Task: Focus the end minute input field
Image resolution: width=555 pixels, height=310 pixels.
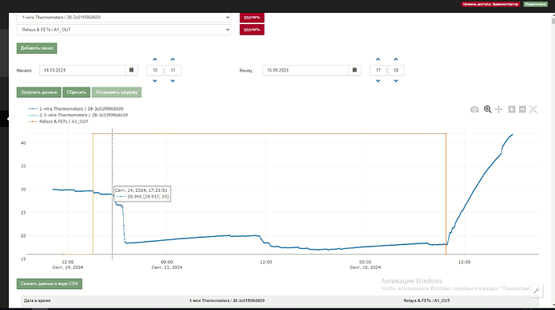Action: tap(396, 70)
